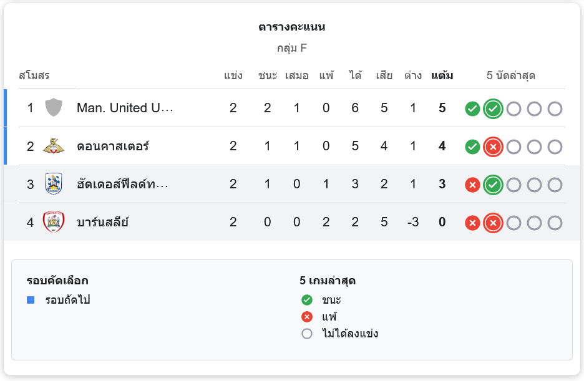The height and width of the screenshot is (381, 584).
Task: Click the green ชนะ legend icon
Action: tap(306, 300)
